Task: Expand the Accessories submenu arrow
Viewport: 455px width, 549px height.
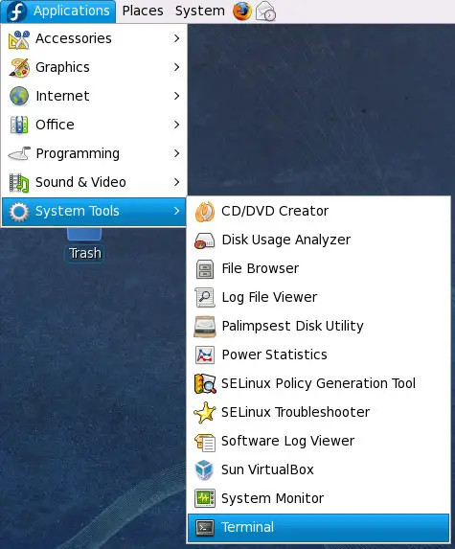Action: (x=177, y=38)
